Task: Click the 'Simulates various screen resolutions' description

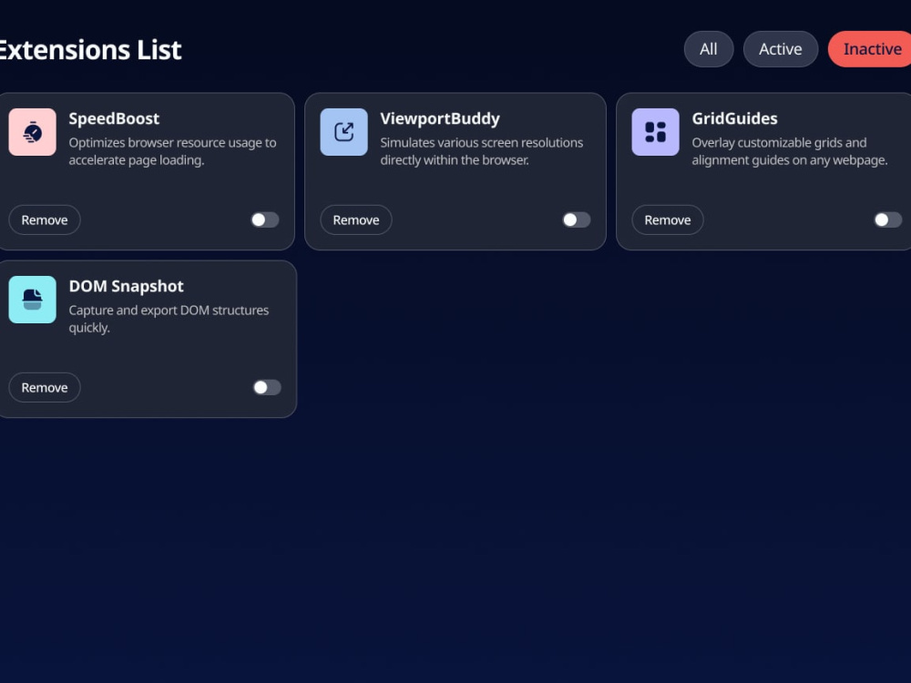Action: [482, 151]
